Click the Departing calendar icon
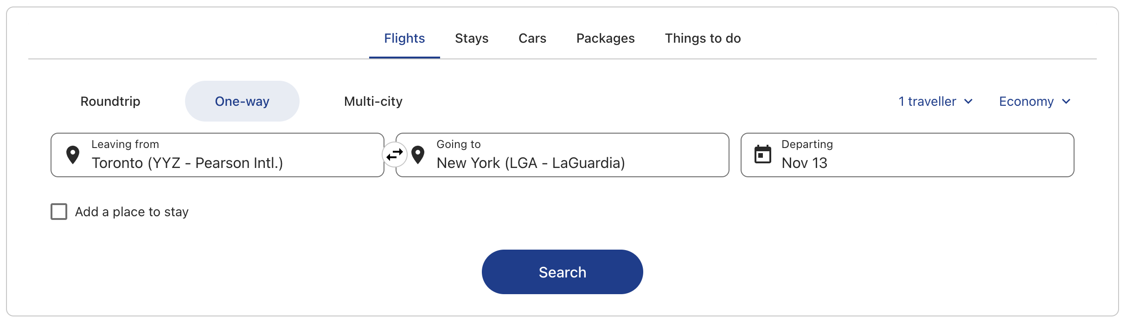 762,155
